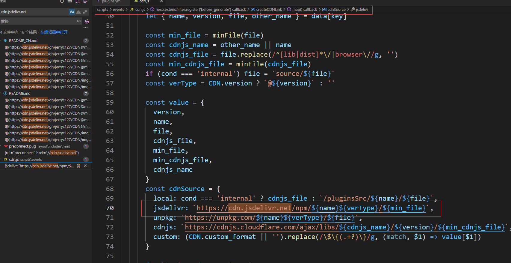511x263 pixels.
Task: Select createCDNLink in the breadcrumb
Action: (269, 10)
